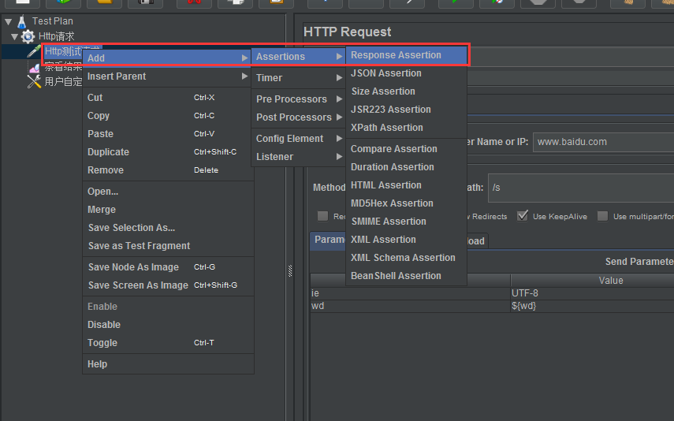
Task: Open the Assertions submenu
Action: coord(299,57)
